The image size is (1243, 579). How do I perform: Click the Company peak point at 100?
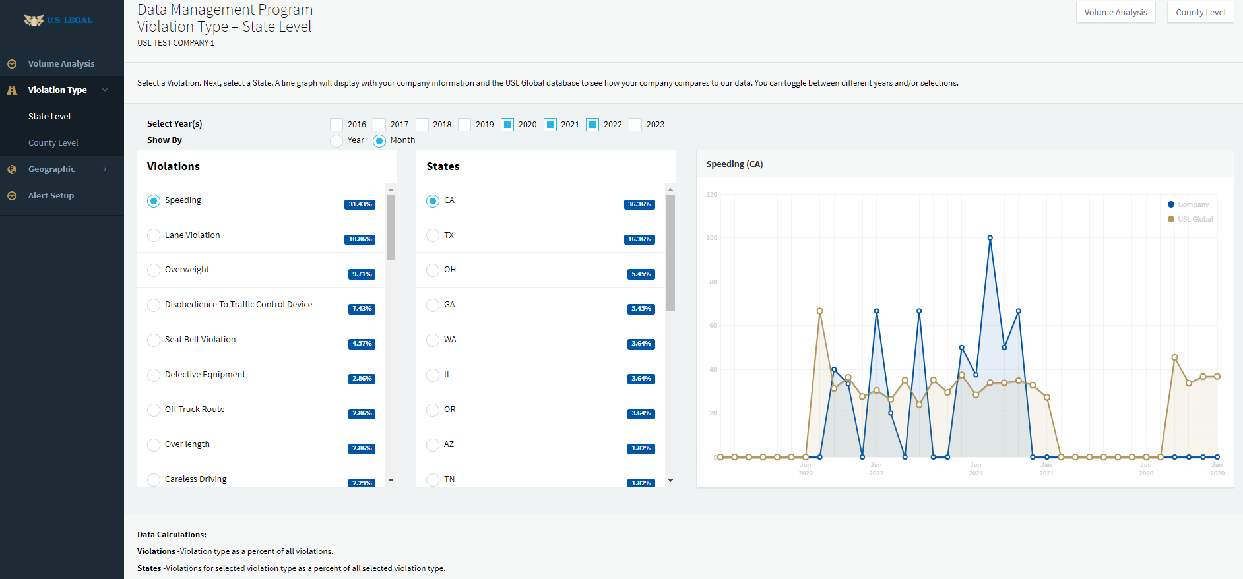990,238
